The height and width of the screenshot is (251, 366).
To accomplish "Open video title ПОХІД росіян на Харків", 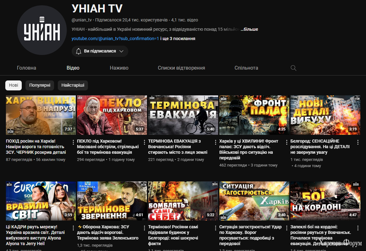I will click(36, 147).
